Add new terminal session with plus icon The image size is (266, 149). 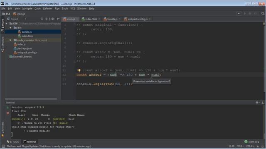[7, 108]
